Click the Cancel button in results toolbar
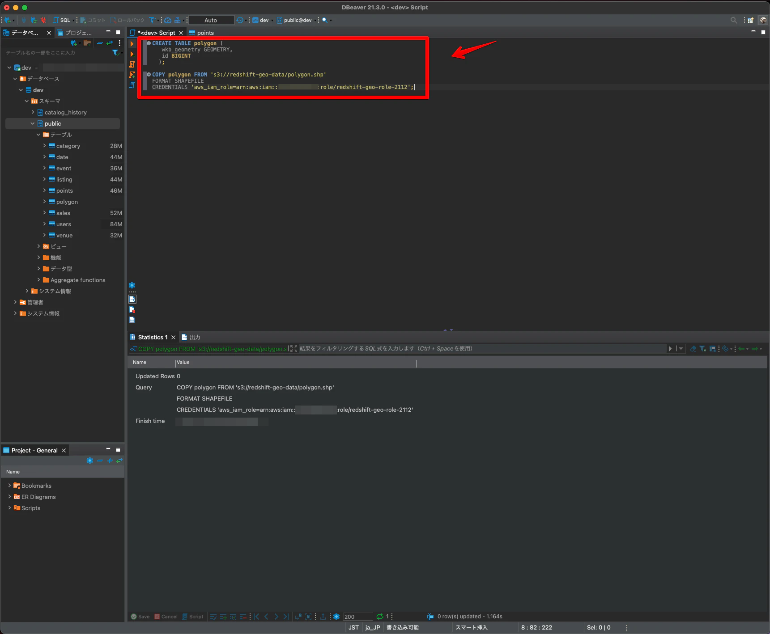This screenshot has width=770, height=634. (166, 617)
